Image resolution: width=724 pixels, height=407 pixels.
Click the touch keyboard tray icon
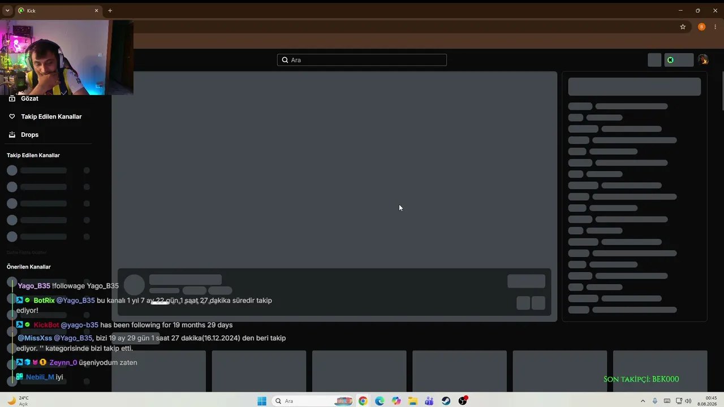tap(667, 401)
